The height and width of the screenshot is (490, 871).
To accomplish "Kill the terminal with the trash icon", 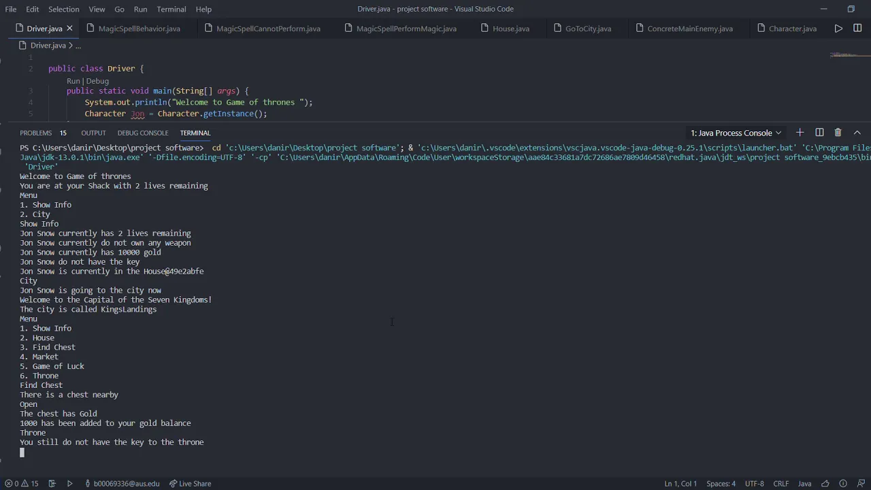I will pos(838,133).
